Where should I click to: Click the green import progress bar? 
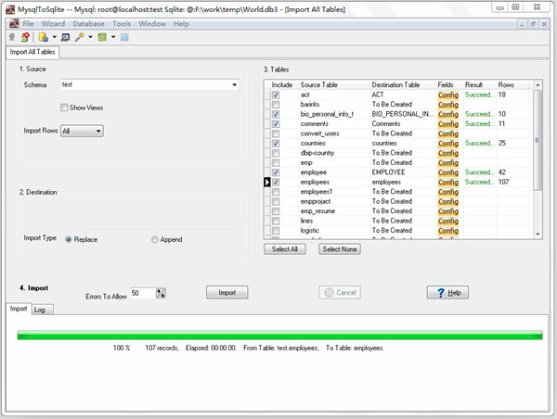(x=280, y=336)
